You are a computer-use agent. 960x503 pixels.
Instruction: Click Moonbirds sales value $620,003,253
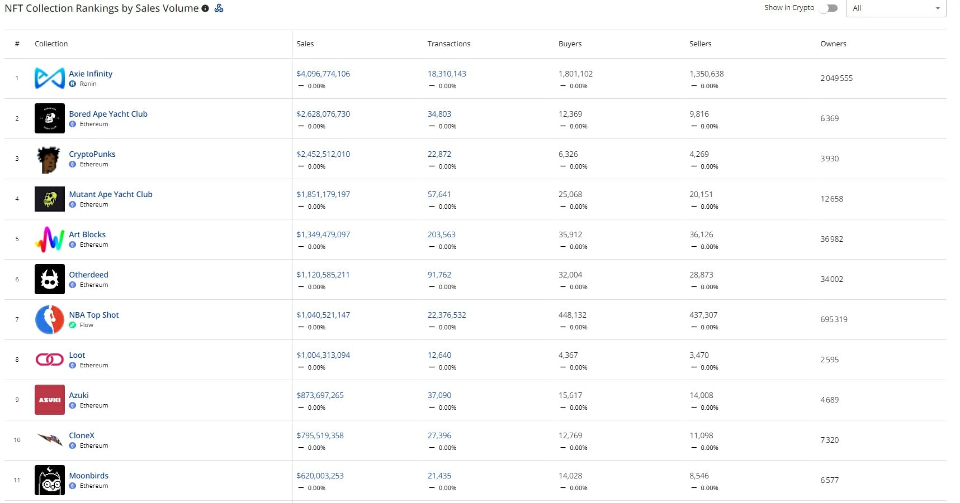[320, 476]
